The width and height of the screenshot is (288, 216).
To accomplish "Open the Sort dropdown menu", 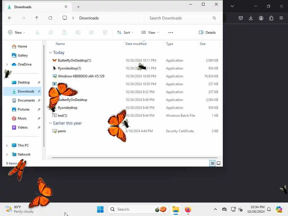I will tap(125, 33).
